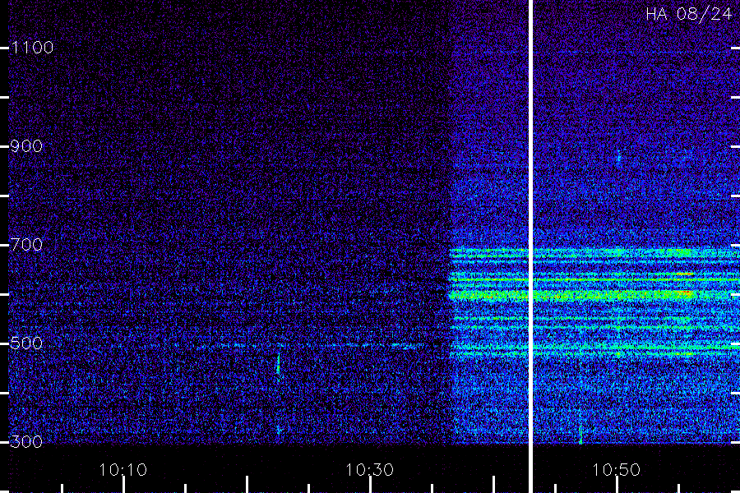Click the 500 frequency axis label

pyautogui.click(x=26, y=343)
